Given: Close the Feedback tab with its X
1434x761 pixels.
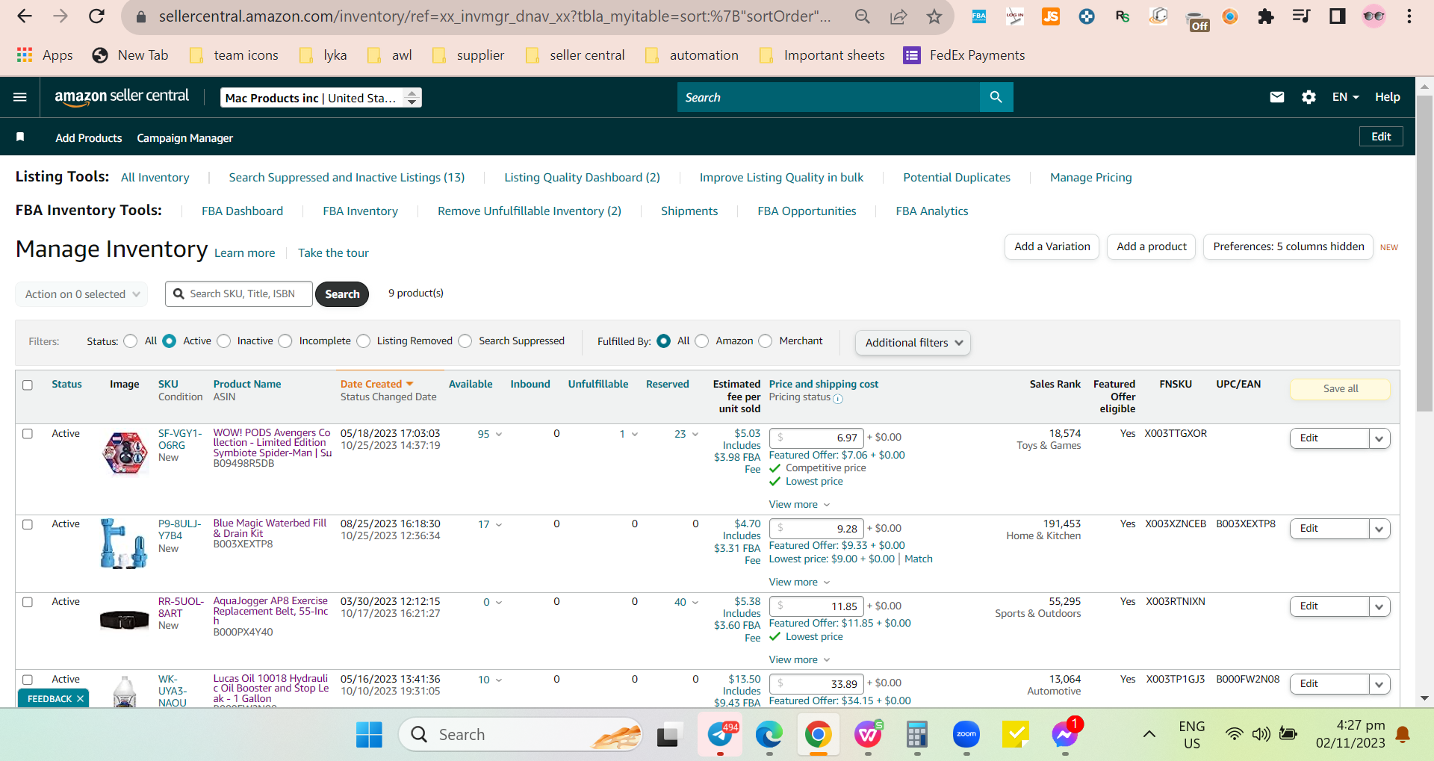Looking at the screenshot, I should (x=80, y=699).
